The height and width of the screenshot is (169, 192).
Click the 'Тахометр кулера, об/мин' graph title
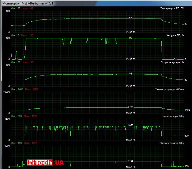pos(169,89)
